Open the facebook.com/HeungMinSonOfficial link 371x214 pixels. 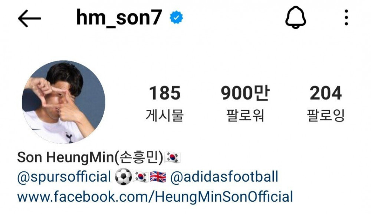(x=155, y=197)
